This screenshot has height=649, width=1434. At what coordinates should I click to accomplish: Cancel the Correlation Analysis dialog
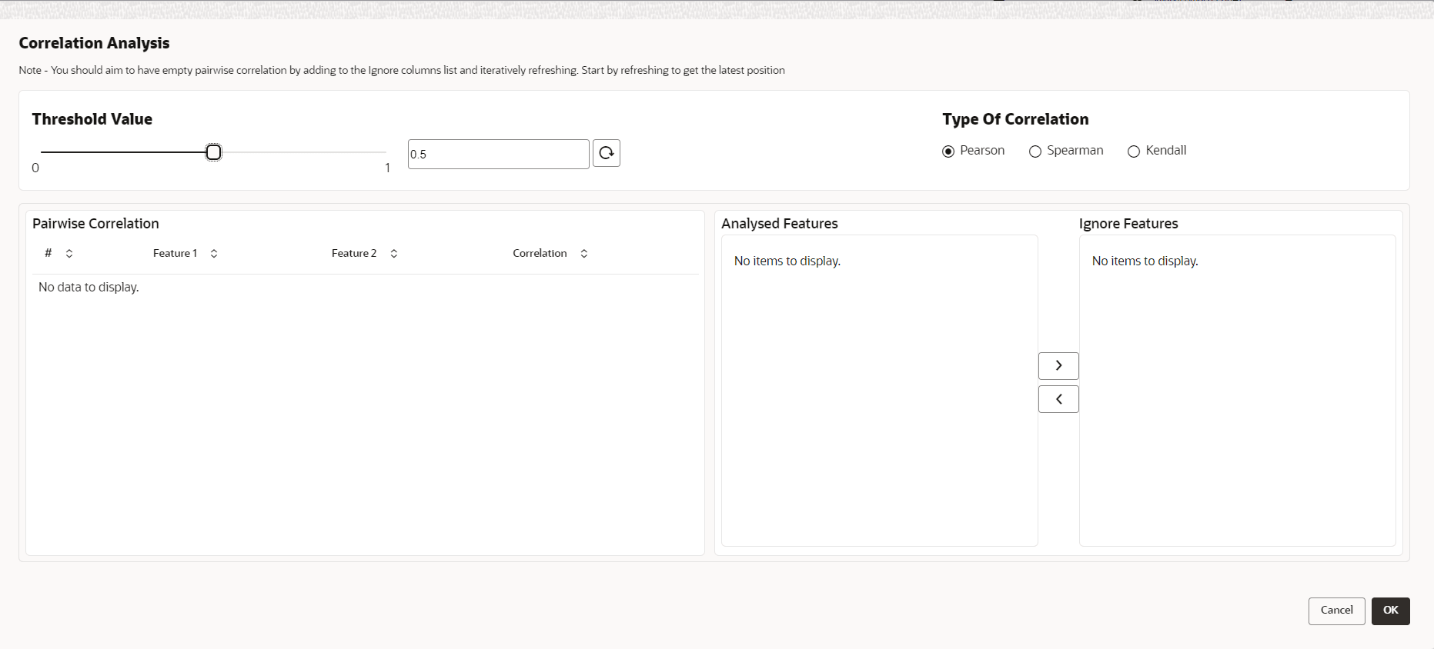tap(1337, 611)
